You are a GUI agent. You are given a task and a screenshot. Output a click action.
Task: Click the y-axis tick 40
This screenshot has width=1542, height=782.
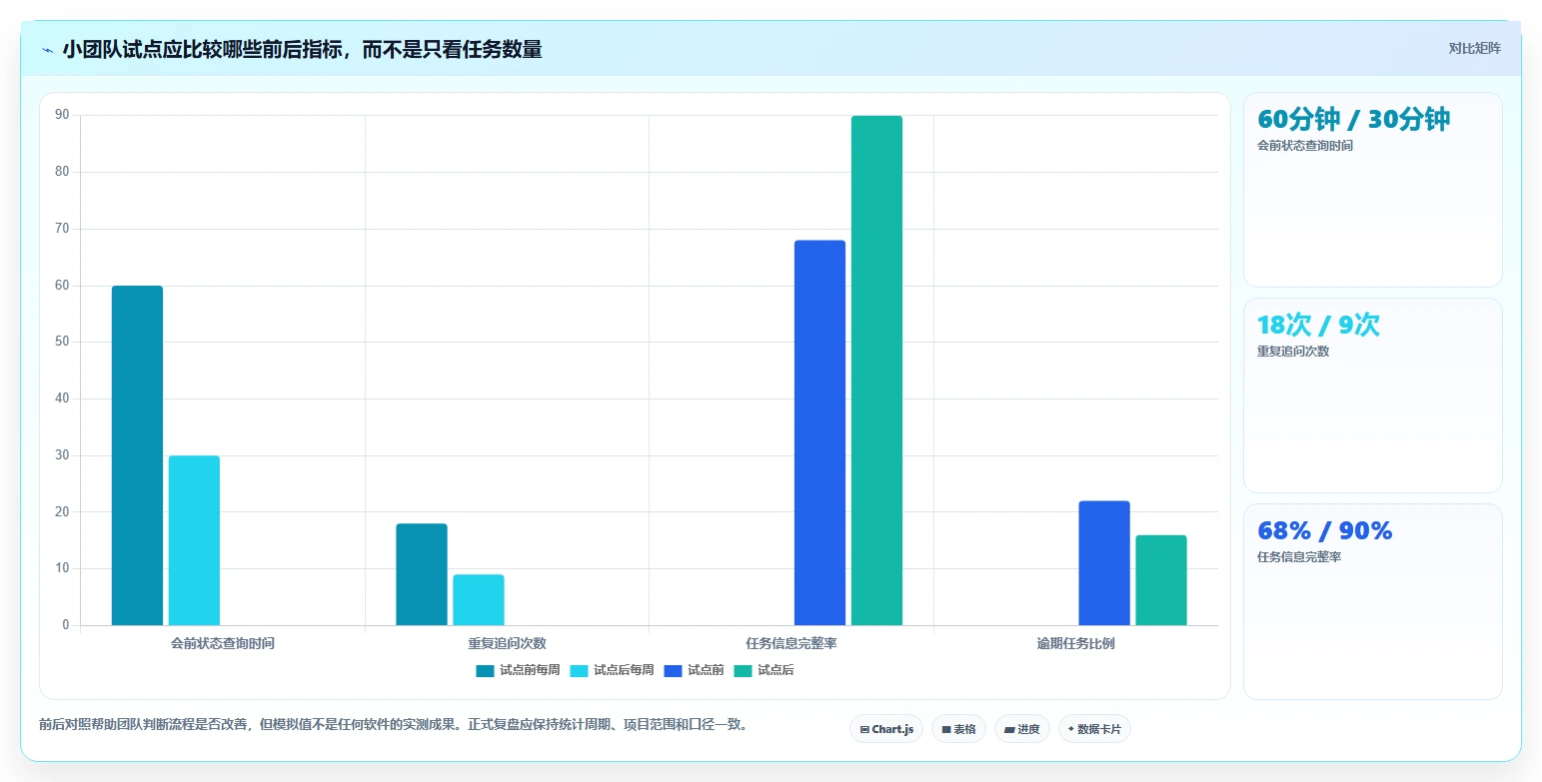click(x=62, y=398)
